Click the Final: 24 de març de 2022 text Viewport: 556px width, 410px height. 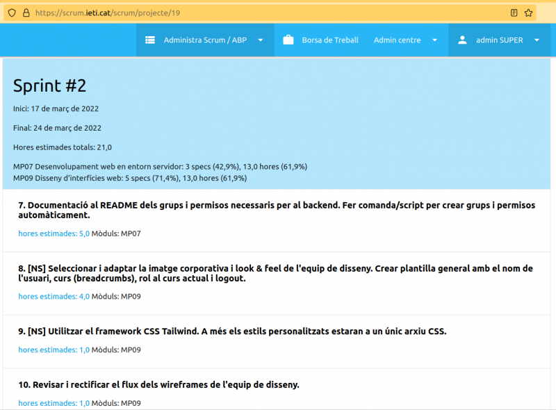(x=57, y=128)
